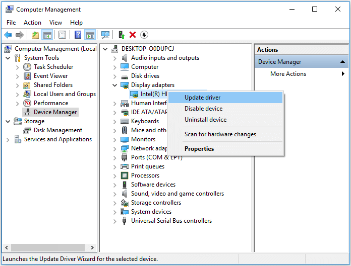Click the Up one level folder icon
Image resolution: width=351 pixels, height=266 pixels.
[35, 35]
